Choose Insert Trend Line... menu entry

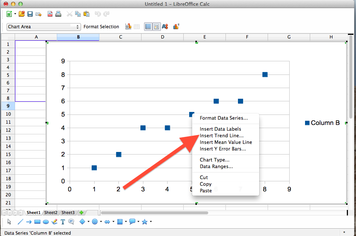pos(221,135)
